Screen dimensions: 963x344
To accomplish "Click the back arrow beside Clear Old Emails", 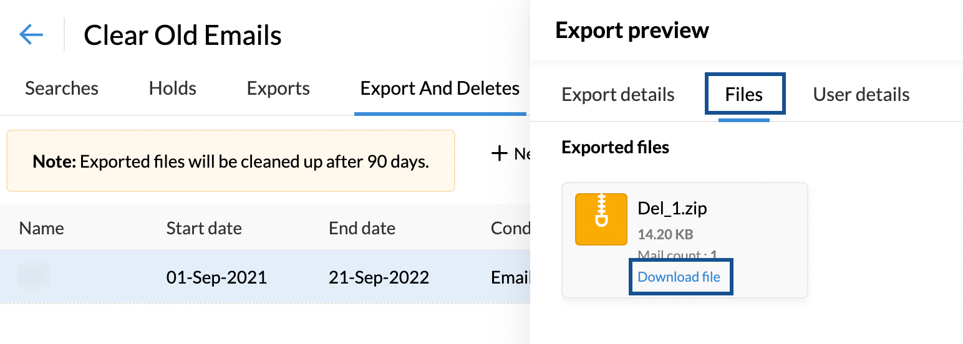I will pos(31,34).
